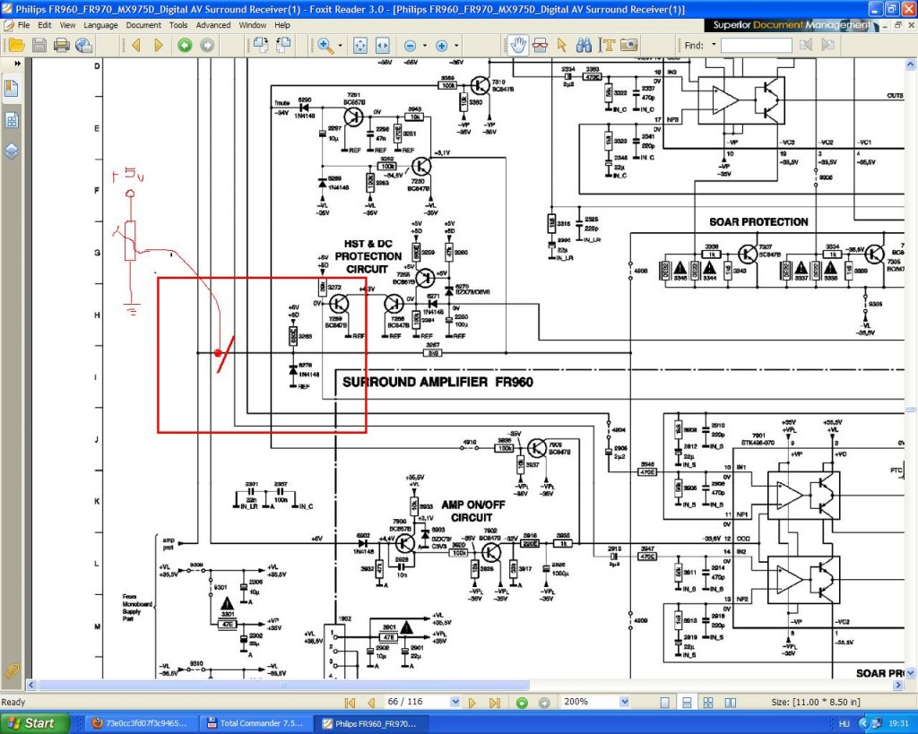Switch to Continuous Facing layout

pyautogui.click(x=708, y=703)
